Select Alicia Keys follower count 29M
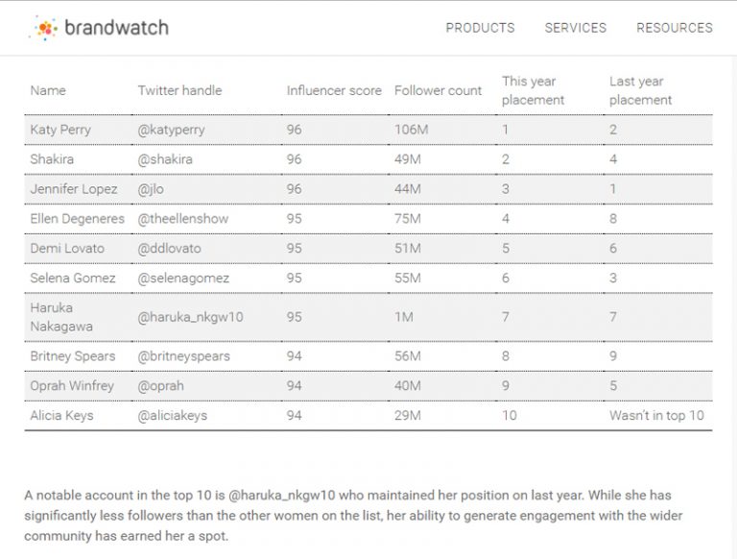 point(408,416)
